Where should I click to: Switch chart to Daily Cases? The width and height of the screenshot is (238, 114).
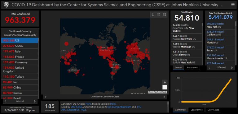click(x=213, y=110)
